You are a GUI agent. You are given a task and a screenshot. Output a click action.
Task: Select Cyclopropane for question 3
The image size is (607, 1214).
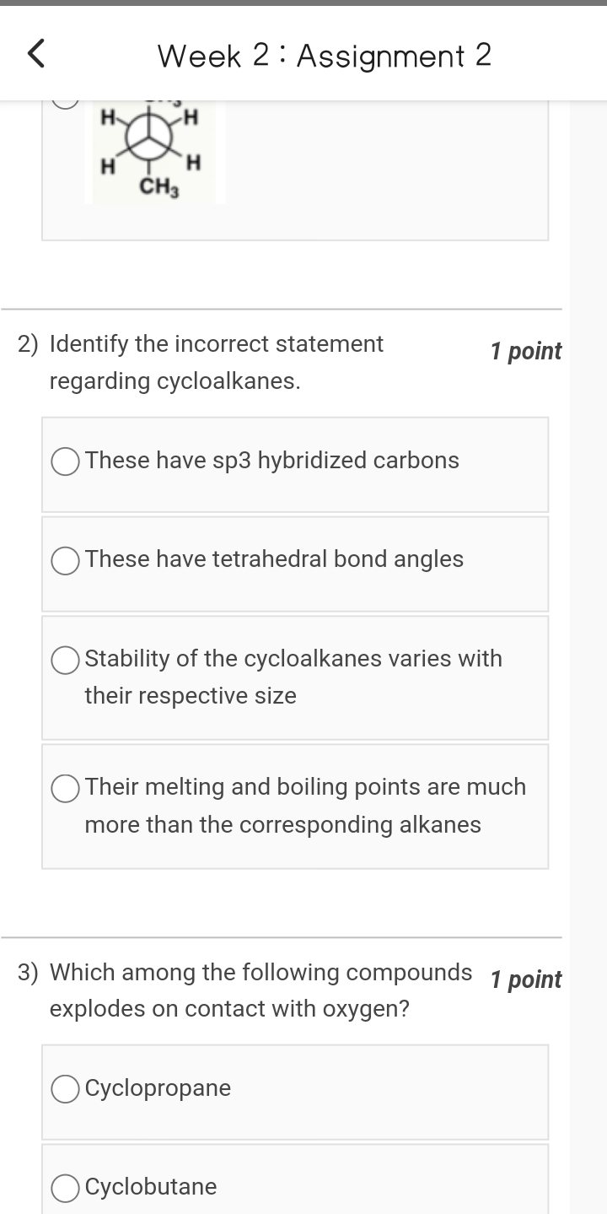64,1089
